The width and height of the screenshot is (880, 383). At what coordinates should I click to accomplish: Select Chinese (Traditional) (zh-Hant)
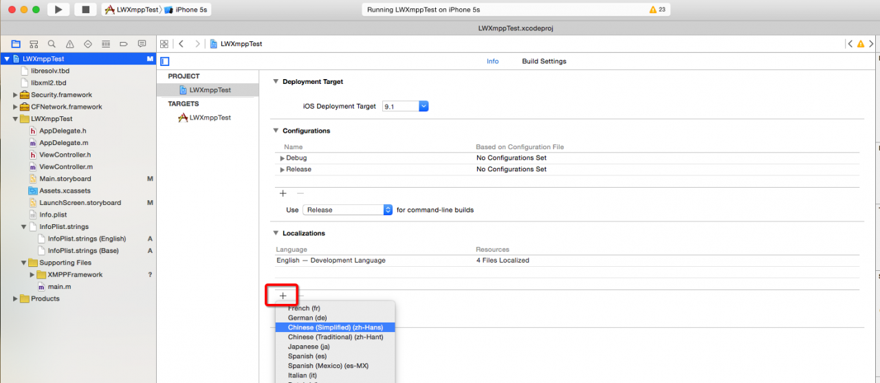[x=335, y=337]
